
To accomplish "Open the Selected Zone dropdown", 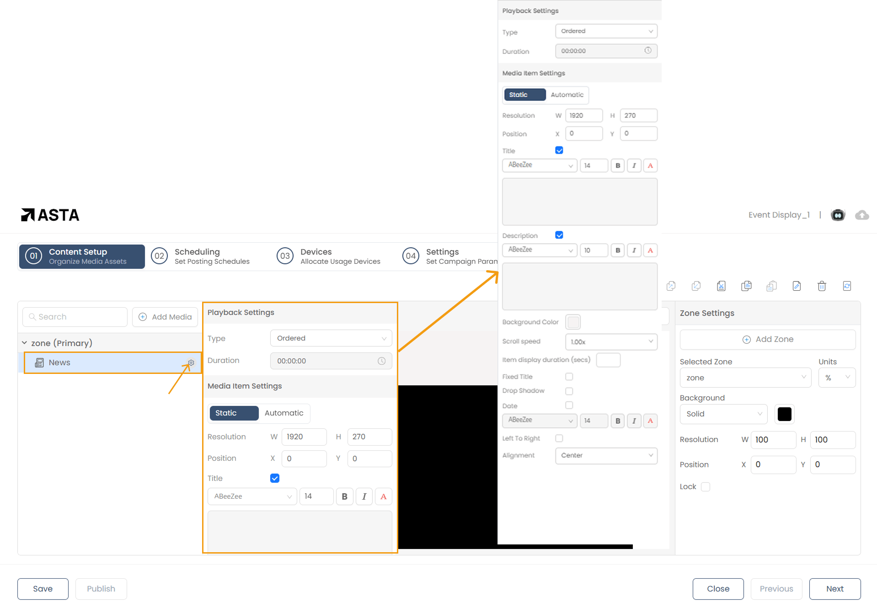I will tap(745, 378).
